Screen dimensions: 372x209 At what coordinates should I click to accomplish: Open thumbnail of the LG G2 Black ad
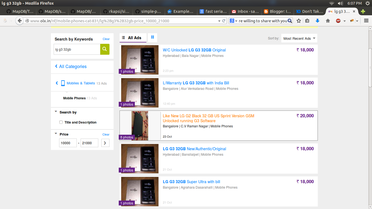(140, 125)
